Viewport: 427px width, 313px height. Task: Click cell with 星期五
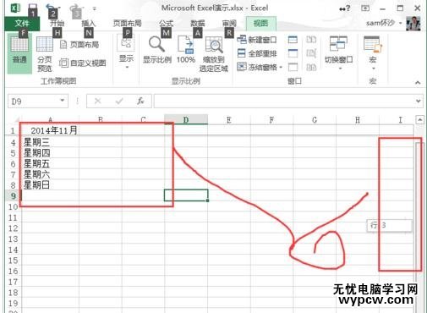[50, 164]
